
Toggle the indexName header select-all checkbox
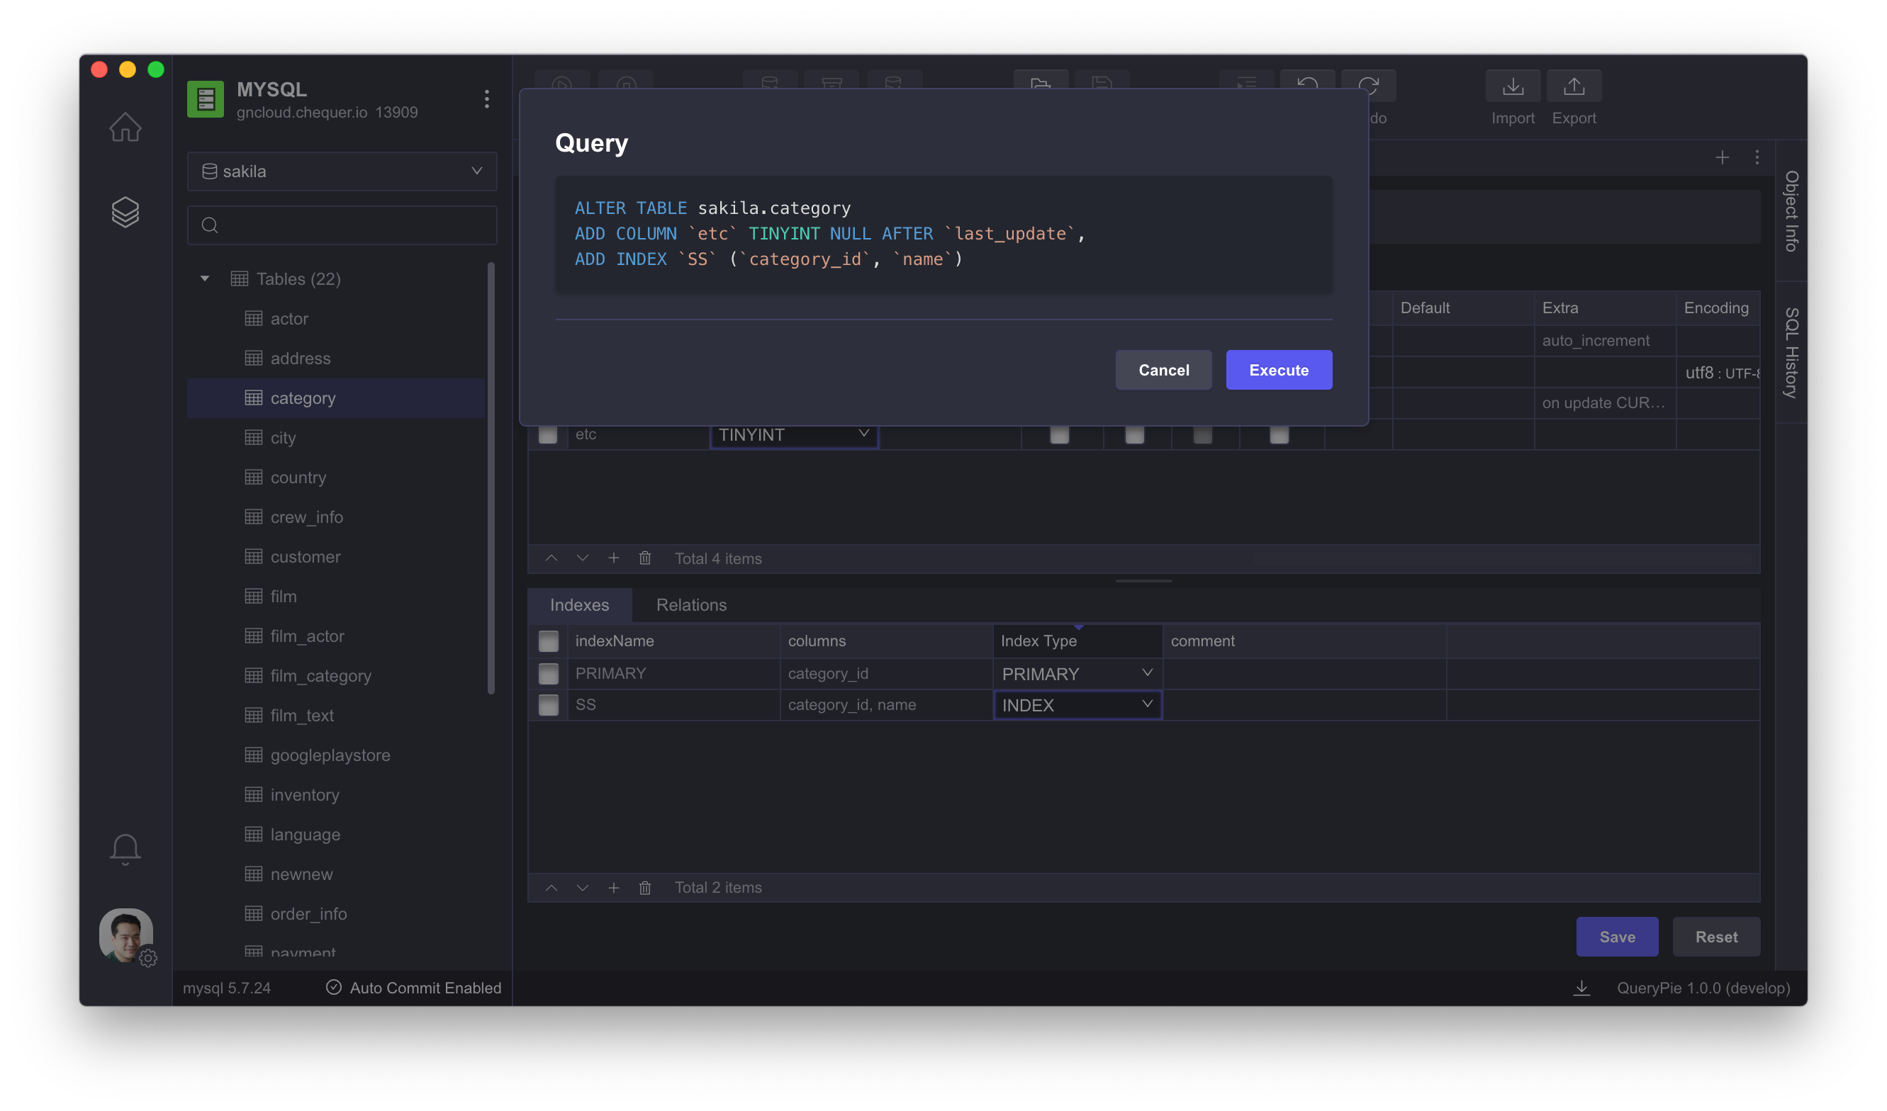pyautogui.click(x=548, y=641)
